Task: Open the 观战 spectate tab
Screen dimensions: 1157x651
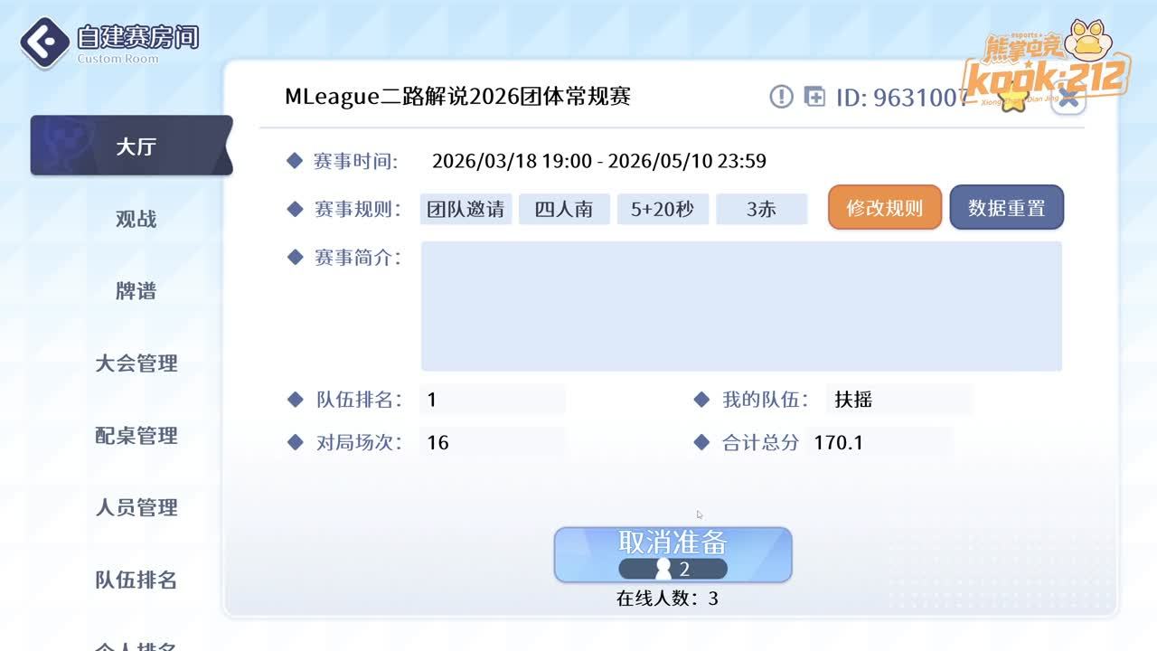Action: click(136, 219)
